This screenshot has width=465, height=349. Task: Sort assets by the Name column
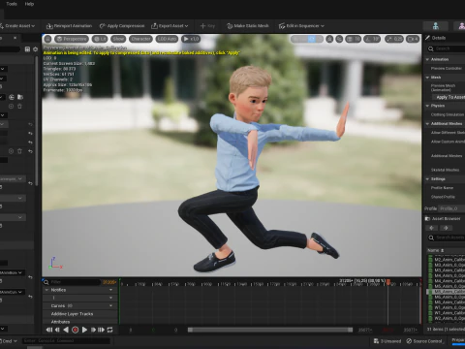pos(436,250)
